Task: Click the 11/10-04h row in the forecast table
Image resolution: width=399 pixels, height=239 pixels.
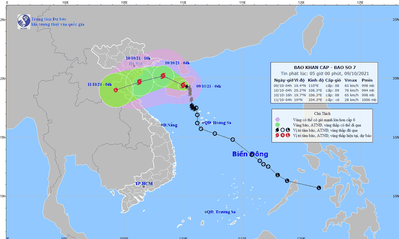Action: (325, 100)
